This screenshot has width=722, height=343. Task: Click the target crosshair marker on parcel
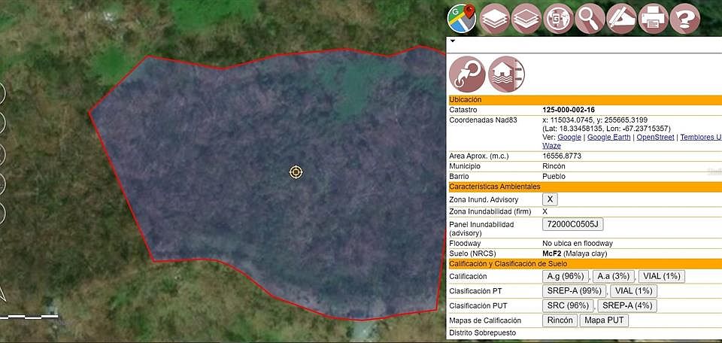point(296,172)
